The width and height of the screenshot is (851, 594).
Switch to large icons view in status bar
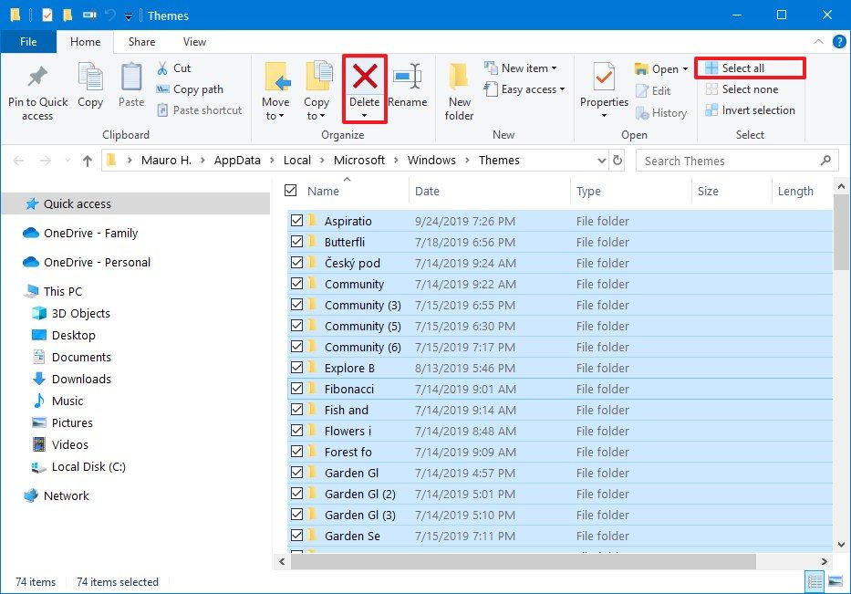(835, 581)
